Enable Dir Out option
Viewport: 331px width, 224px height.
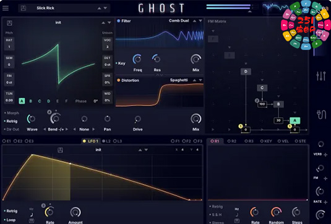(12, 129)
